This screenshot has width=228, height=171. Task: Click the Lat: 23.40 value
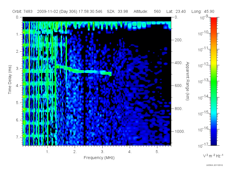[x=176, y=11]
